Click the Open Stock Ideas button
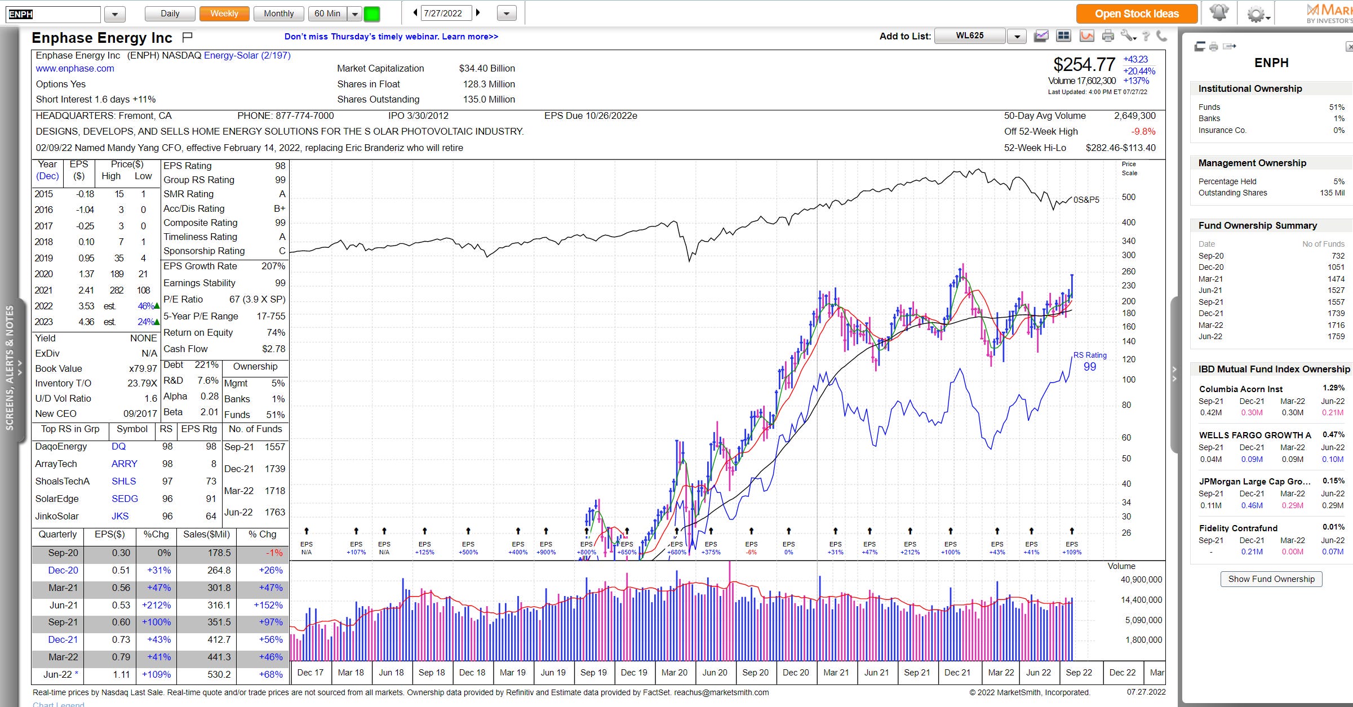This screenshot has width=1353, height=707. 1137,14
